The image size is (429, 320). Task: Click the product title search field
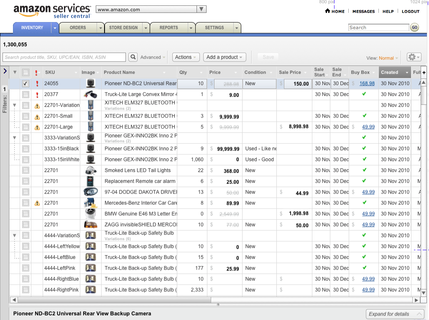(64, 57)
